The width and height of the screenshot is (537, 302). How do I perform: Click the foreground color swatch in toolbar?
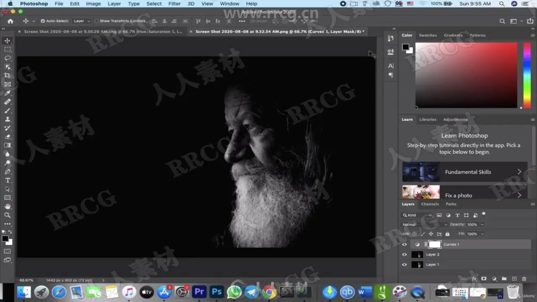click(5, 239)
